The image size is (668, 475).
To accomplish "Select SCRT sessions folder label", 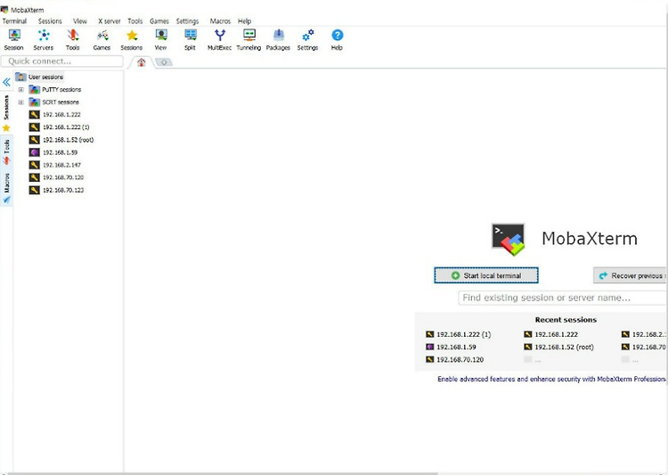I will (61, 102).
